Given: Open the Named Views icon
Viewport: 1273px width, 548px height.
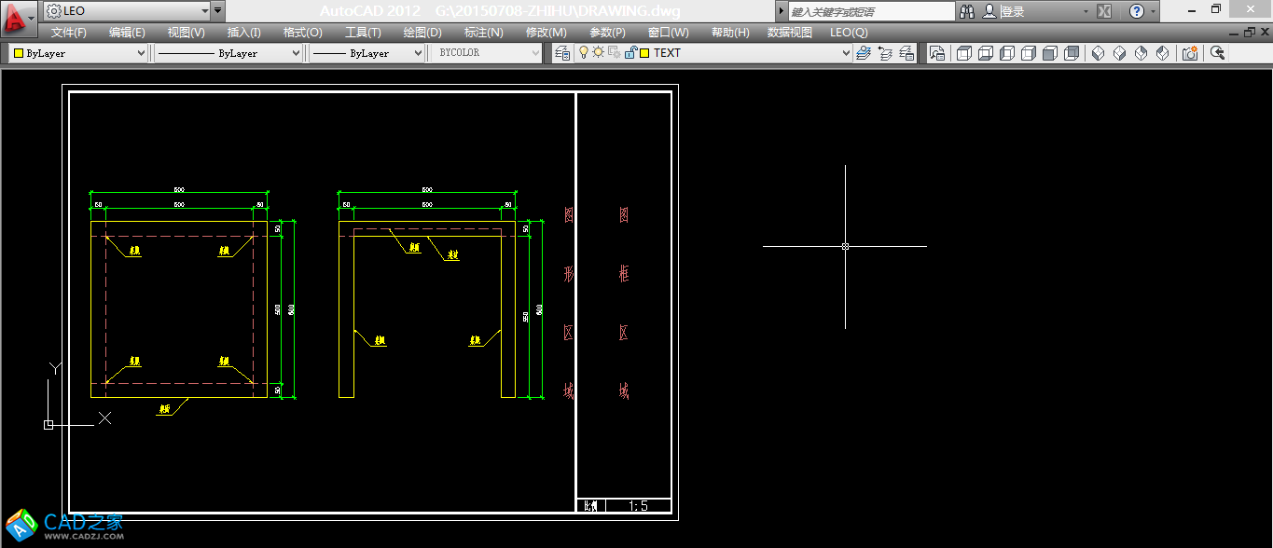Looking at the screenshot, I should 937,53.
